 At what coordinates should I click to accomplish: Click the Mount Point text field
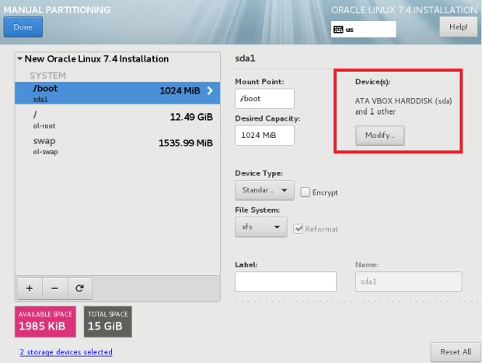264,99
